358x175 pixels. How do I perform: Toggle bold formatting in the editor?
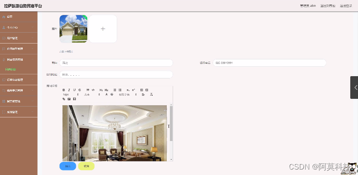tap(64, 90)
